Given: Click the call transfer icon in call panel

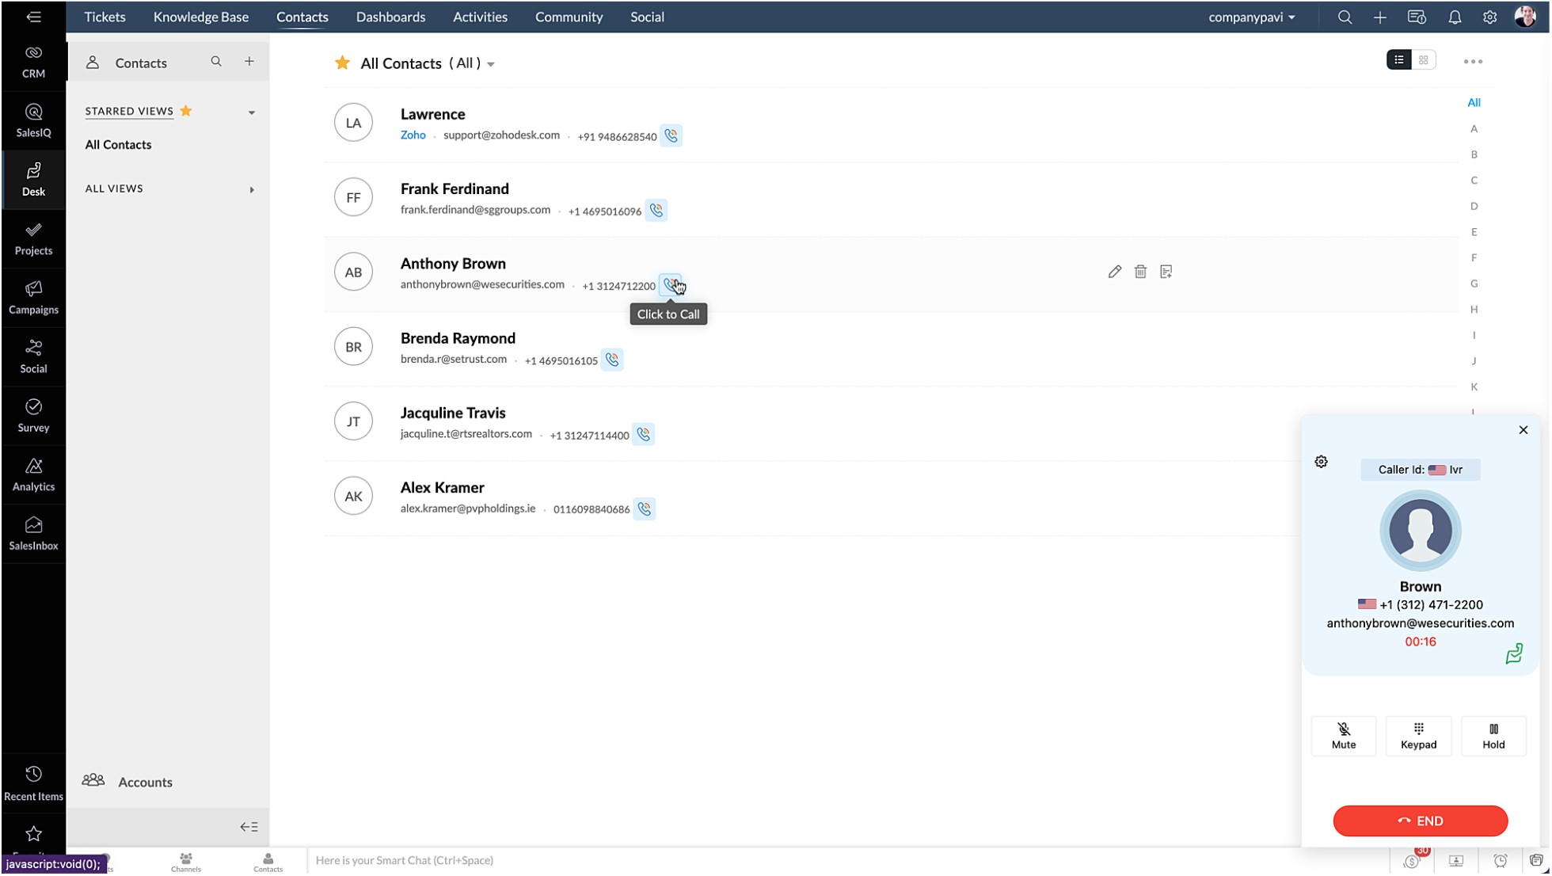Looking at the screenshot, I should pos(1515,654).
